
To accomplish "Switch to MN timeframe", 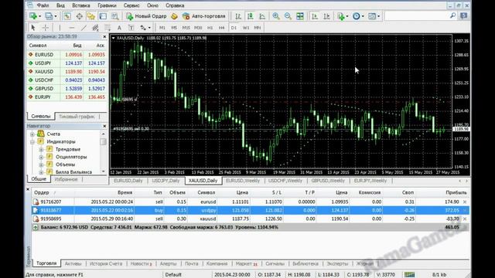I will click(258, 28).
